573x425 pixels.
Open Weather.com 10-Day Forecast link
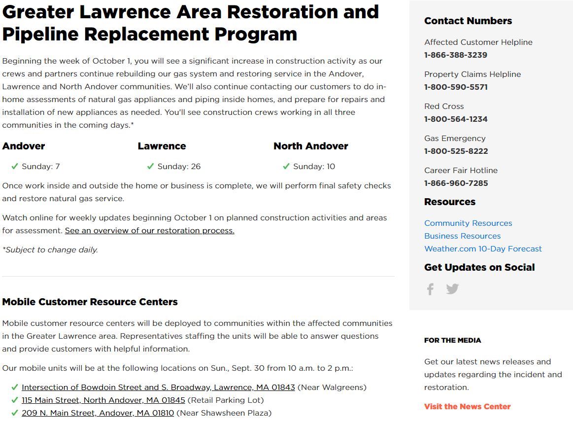point(483,249)
